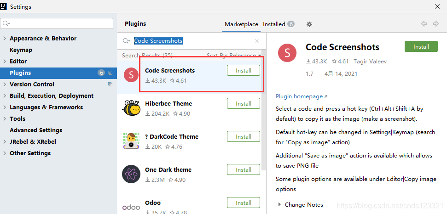Expand Other Settings node
447x214 pixels.
point(5,153)
